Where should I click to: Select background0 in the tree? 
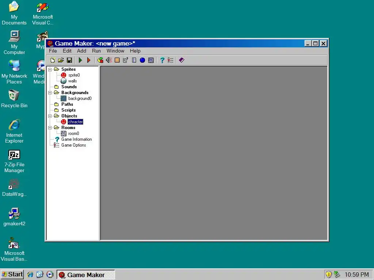80,98
